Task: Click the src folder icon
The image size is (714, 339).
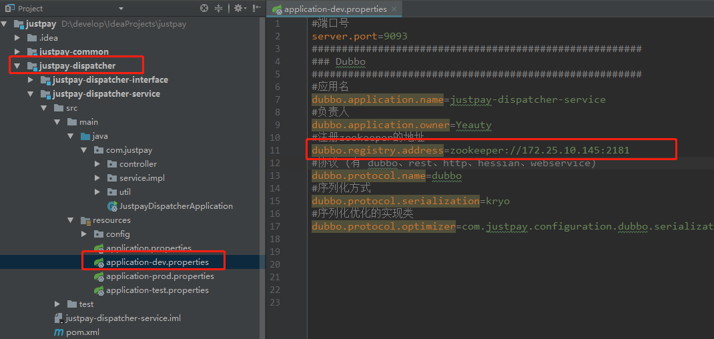Action: click(58, 109)
